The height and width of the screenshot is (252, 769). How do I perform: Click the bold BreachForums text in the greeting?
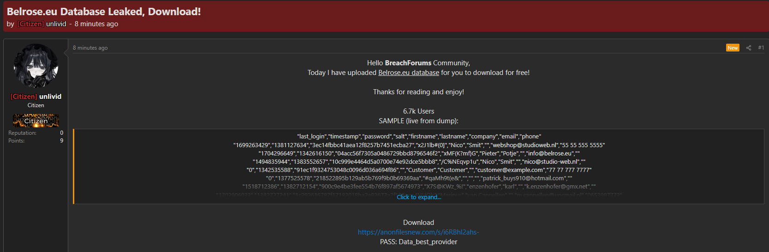[408, 63]
